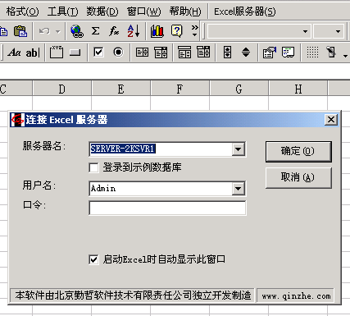Select the Group Box form control
This screenshot has width=350, height=316.
[x=57, y=52]
